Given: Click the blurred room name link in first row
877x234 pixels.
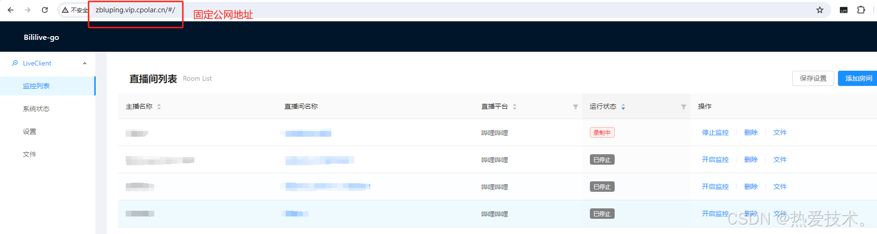Looking at the screenshot, I should (308, 133).
